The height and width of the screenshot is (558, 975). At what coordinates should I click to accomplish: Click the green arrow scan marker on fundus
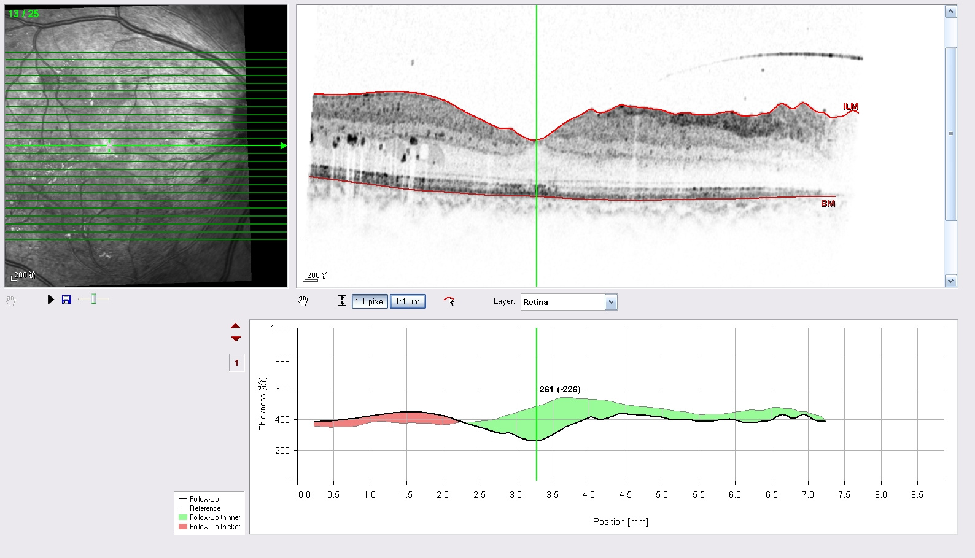283,145
